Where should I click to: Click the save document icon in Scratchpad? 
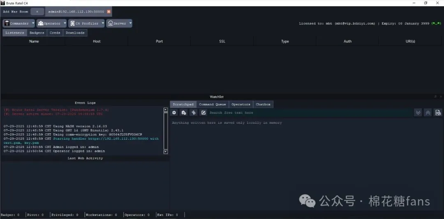(438, 113)
